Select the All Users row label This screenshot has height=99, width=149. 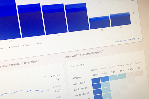[x=77, y=78]
